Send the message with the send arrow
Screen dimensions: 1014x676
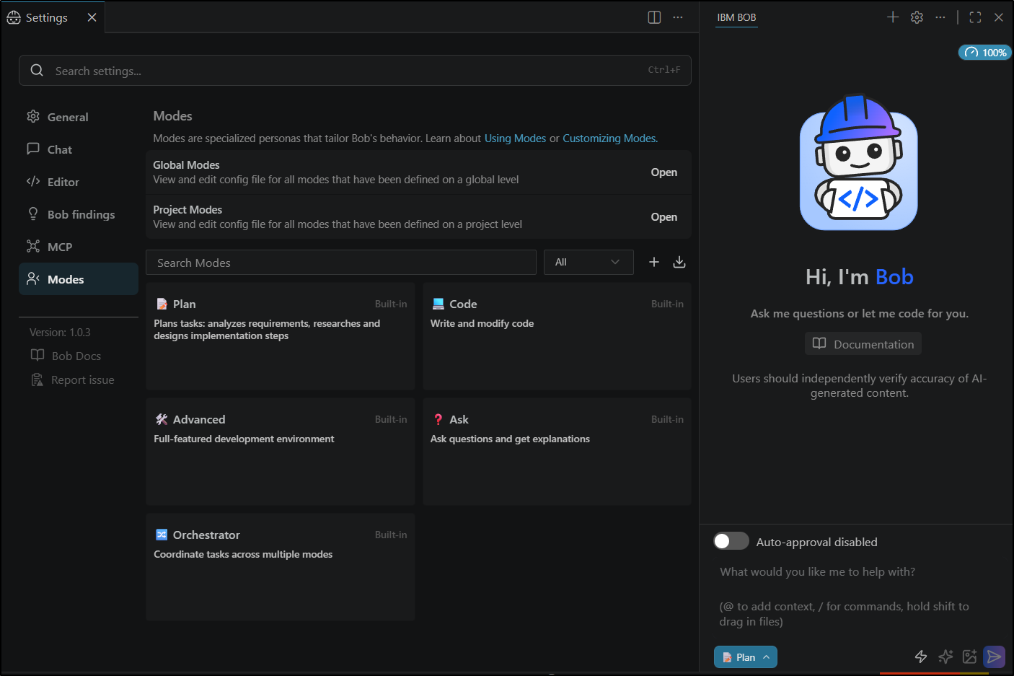pos(995,657)
